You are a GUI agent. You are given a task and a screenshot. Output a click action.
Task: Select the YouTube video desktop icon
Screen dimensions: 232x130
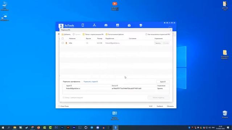[x=115, y=6]
